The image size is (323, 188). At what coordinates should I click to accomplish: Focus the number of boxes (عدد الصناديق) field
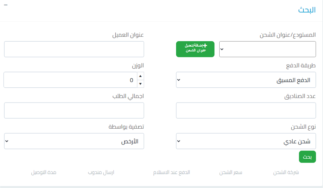pyautogui.click(x=246, y=111)
